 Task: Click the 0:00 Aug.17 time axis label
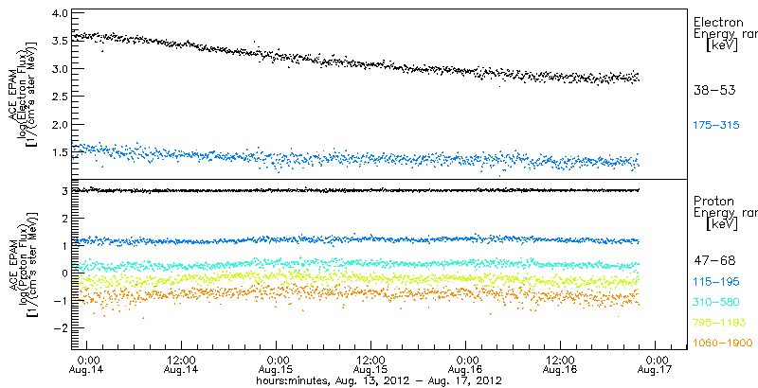656,364
